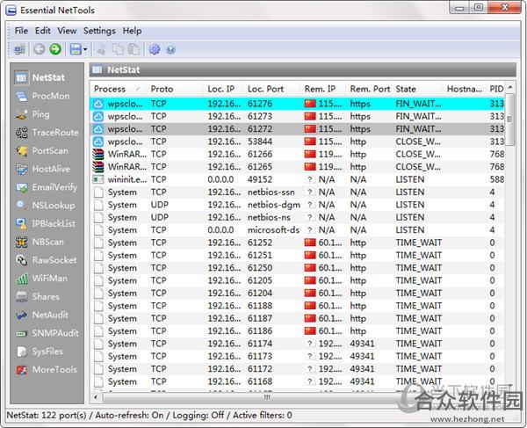Open the PortScan tool
Viewport: 527px width, 428px height.
click(x=42, y=150)
